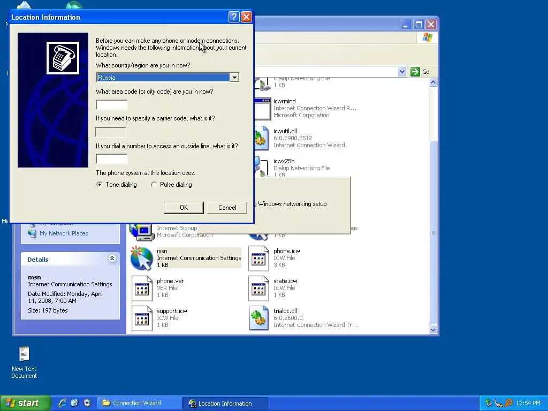Select the trialoc.dll file icon
Image resolution: width=548 pixels, height=411 pixels.
[x=258, y=318]
